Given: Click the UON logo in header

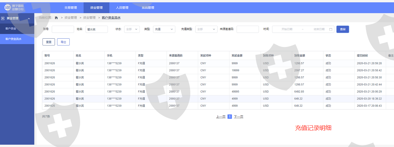Looking at the screenshot, I should pyautogui.click(x=8, y=7).
